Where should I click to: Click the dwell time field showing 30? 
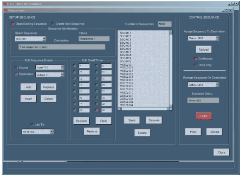[106, 97]
